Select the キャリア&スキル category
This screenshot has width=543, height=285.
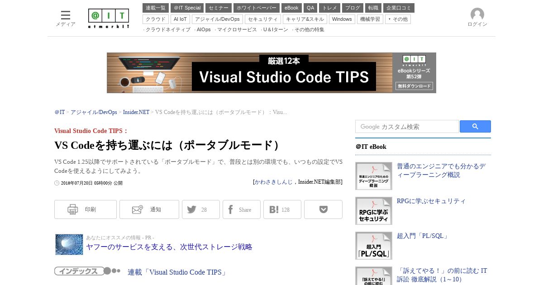point(305,19)
